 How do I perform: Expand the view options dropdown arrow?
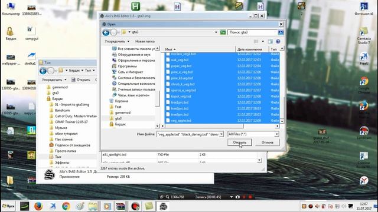263,41
